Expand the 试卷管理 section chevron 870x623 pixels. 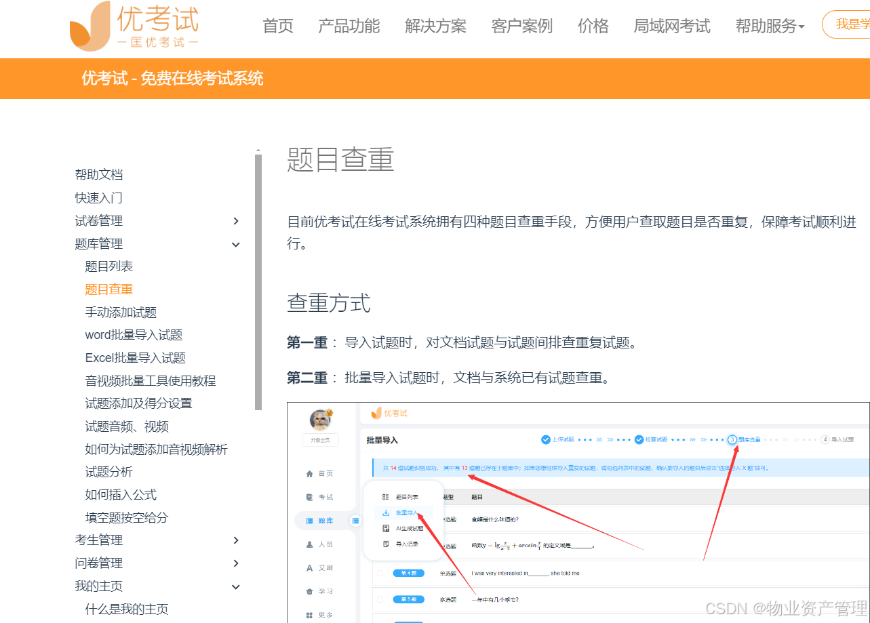(236, 221)
